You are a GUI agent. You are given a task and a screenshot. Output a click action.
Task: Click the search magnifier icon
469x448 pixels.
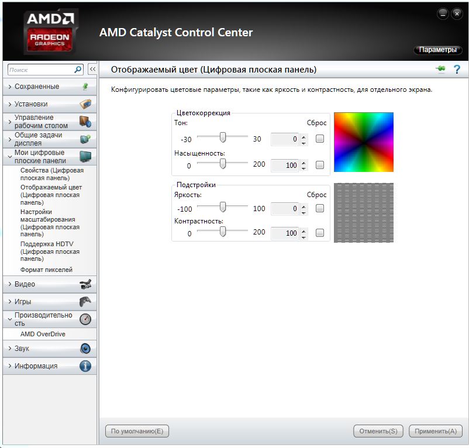[x=78, y=70]
